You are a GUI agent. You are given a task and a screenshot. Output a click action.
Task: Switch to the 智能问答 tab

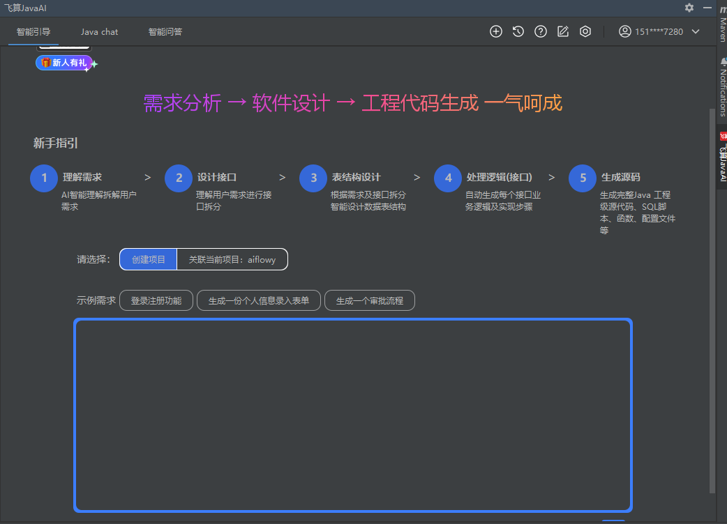(165, 31)
